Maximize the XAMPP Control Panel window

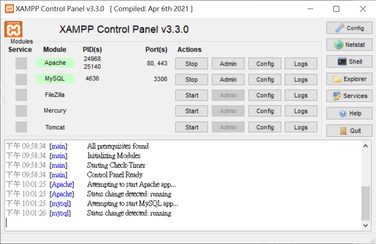point(336,9)
